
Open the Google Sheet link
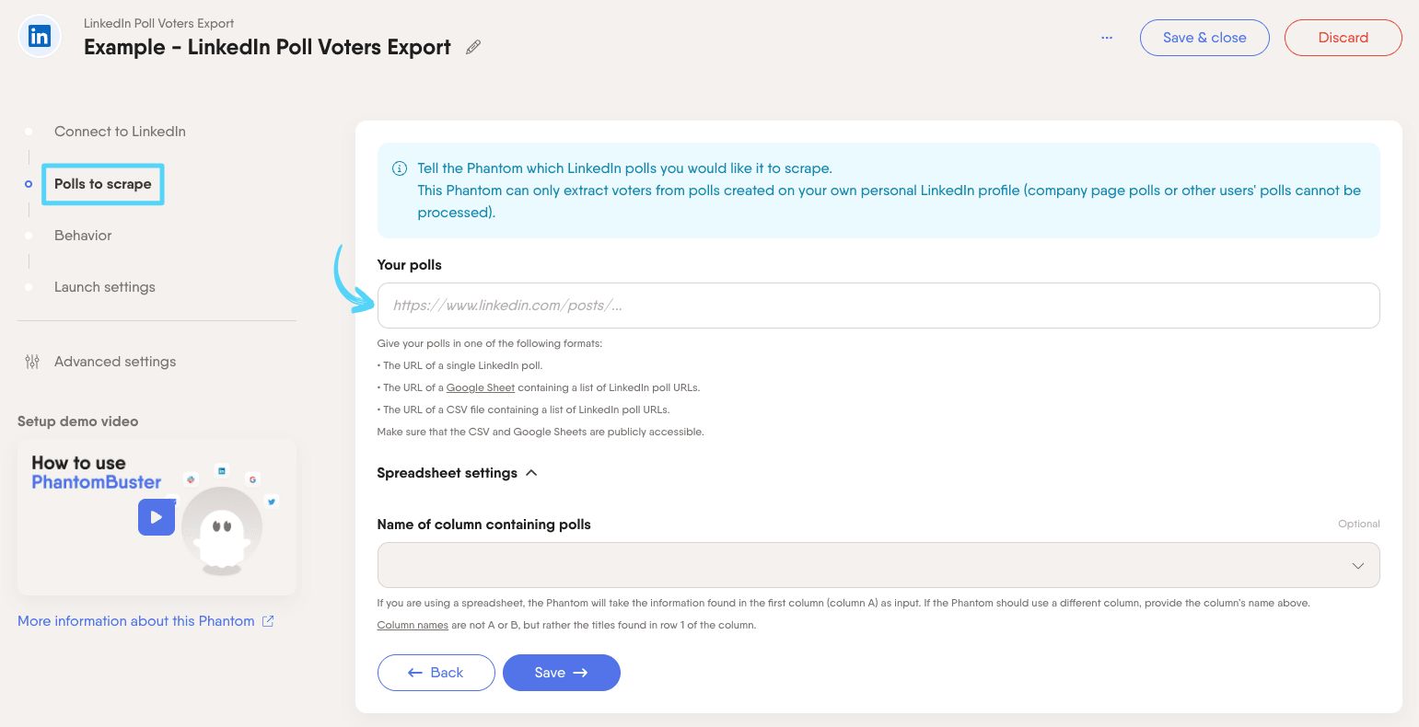481,387
